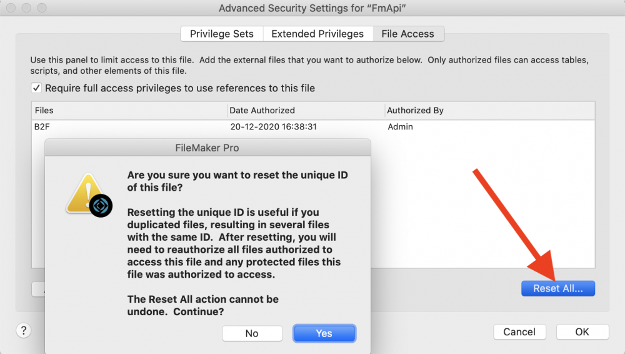Viewport: 625px width, 354px height.
Task: Open the Extended Privileges tab
Action: point(317,34)
